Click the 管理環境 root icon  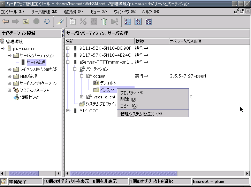[2, 41]
